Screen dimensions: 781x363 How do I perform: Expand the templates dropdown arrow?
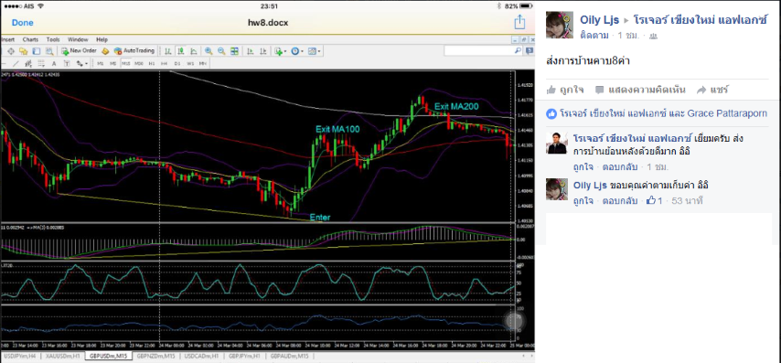pos(319,51)
